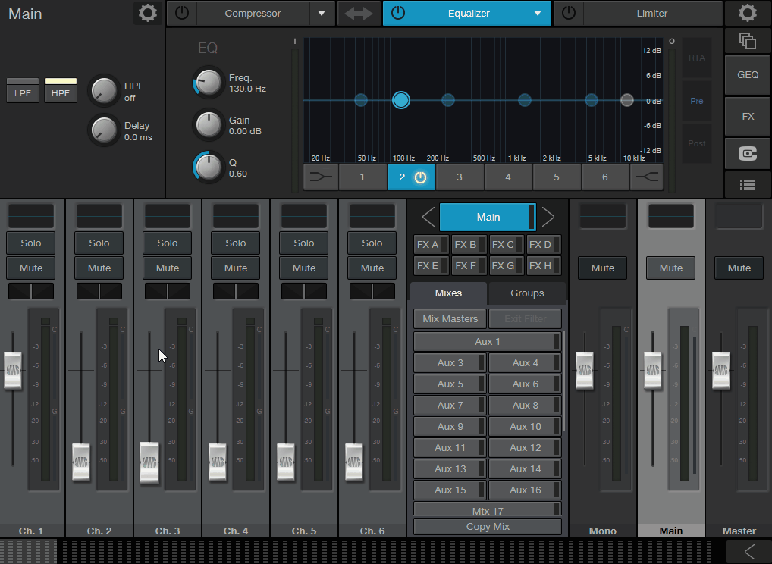Open the Compressor preset dropdown arrow
This screenshot has height=564, width=772.
(x=322, y=14)
